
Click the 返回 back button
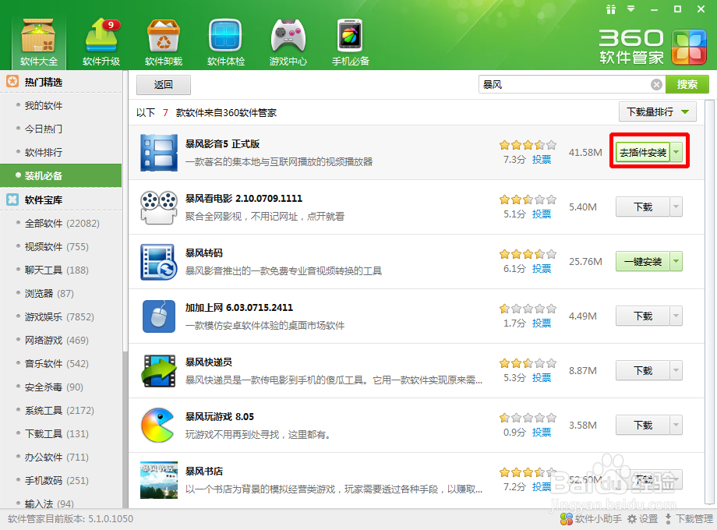point(163,85)
